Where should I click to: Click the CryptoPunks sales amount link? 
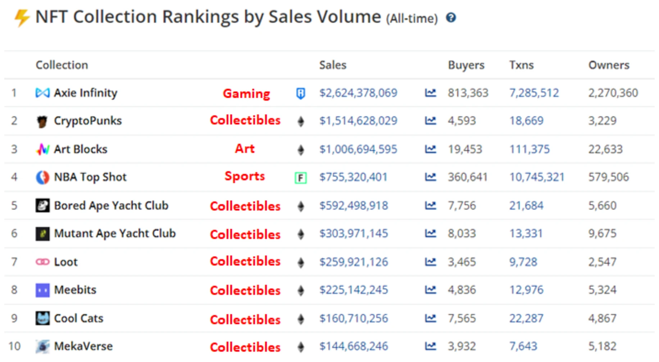point(358,121)
